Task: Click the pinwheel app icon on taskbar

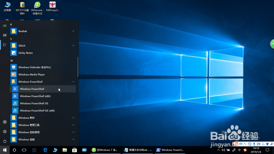Action: pyautogui.click(x=34, y=150)
